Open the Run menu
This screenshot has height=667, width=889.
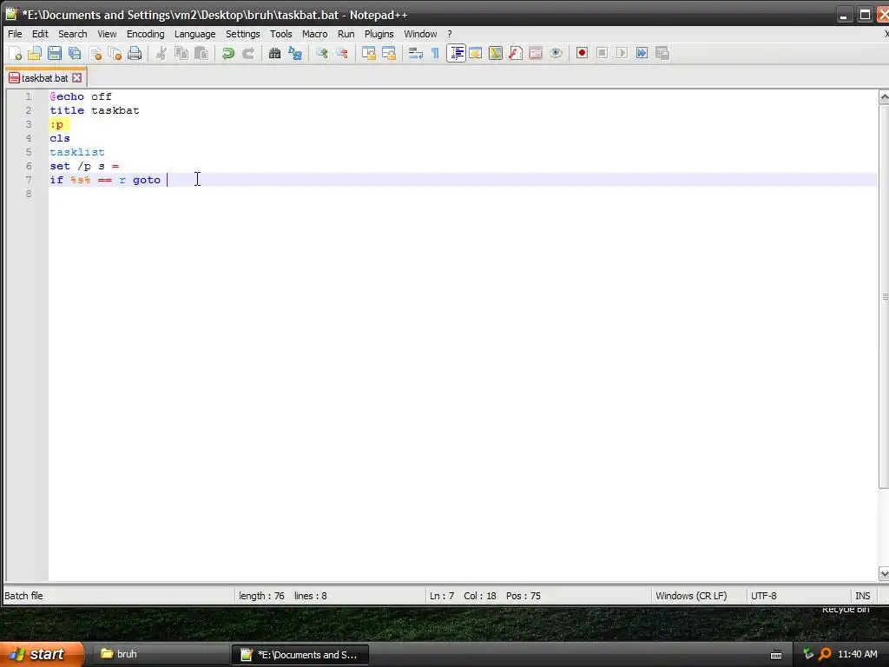click(x=346, y=34)
